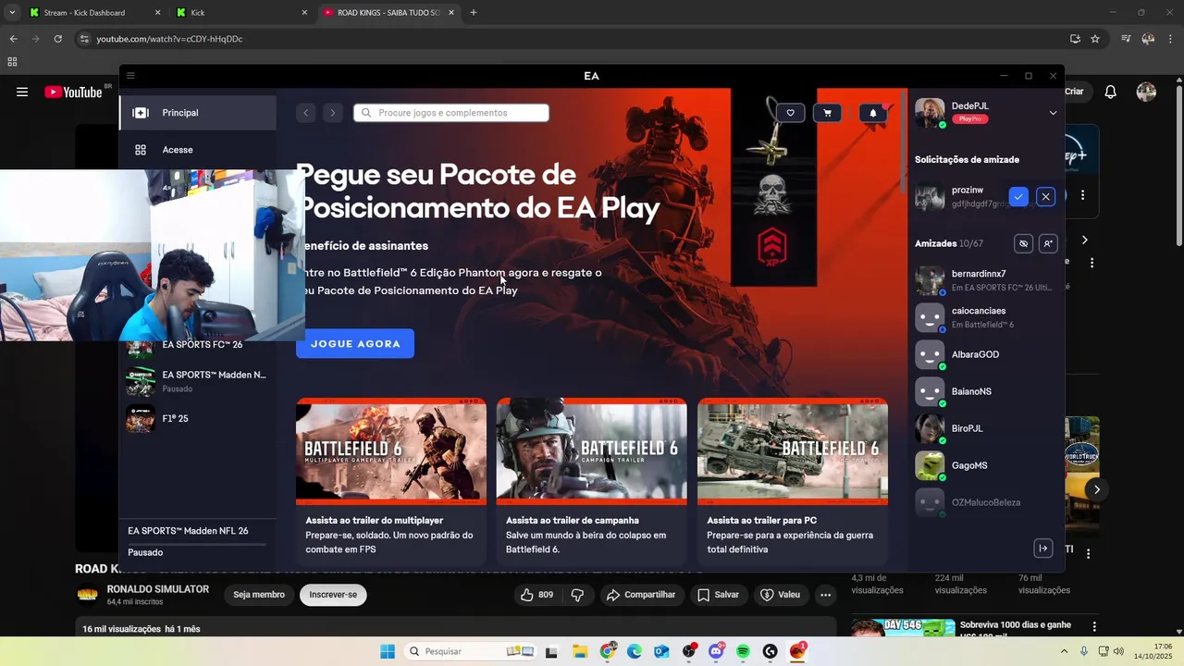Click the EA Procure jogos search field
This screenshot has height=666, width=1184.
(x=451, y=113)
